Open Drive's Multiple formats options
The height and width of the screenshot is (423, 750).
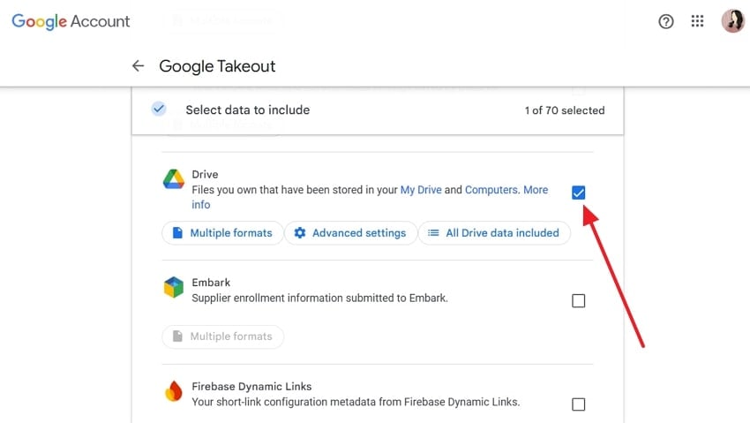(x=222, y=233)
